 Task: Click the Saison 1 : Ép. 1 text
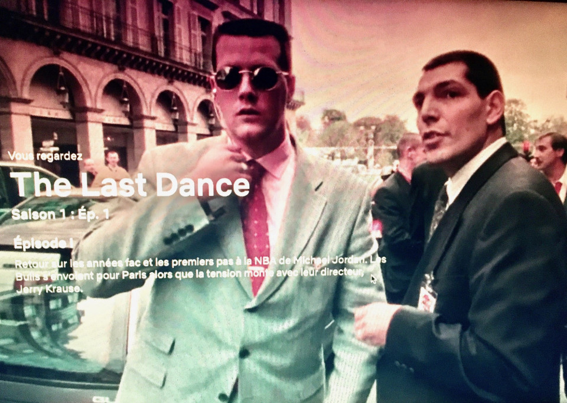[x=60, y=214]
